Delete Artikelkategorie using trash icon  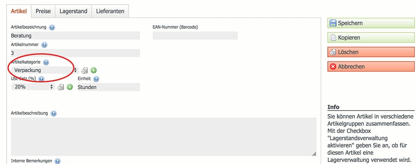pos(84,70)
